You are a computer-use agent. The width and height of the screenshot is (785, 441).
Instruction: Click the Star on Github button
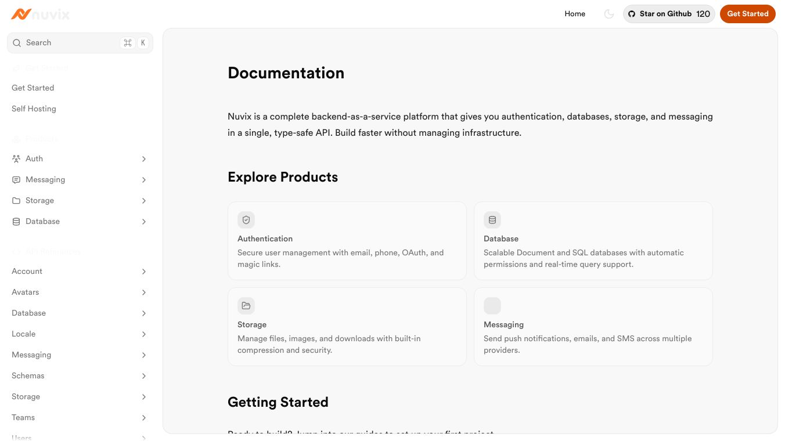pos(669,14)
